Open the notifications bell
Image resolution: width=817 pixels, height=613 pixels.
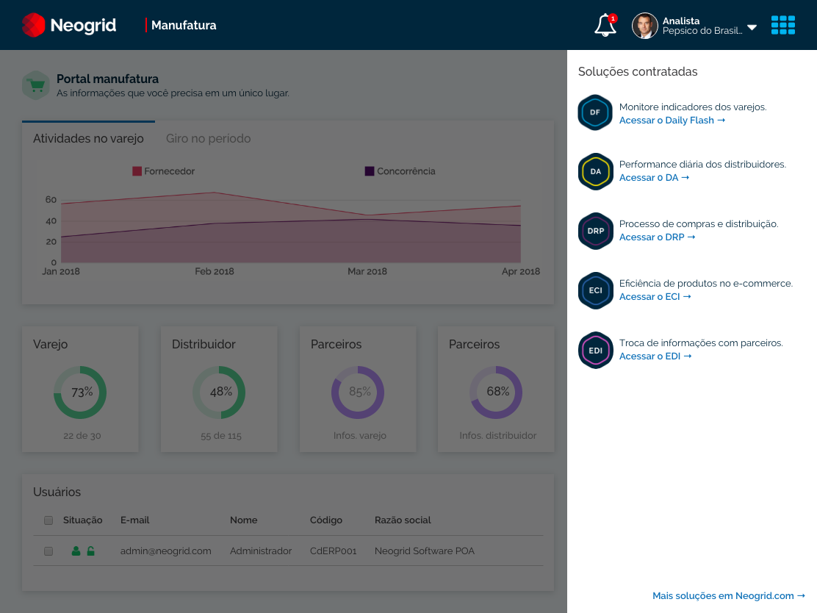(x=605, y=25)
